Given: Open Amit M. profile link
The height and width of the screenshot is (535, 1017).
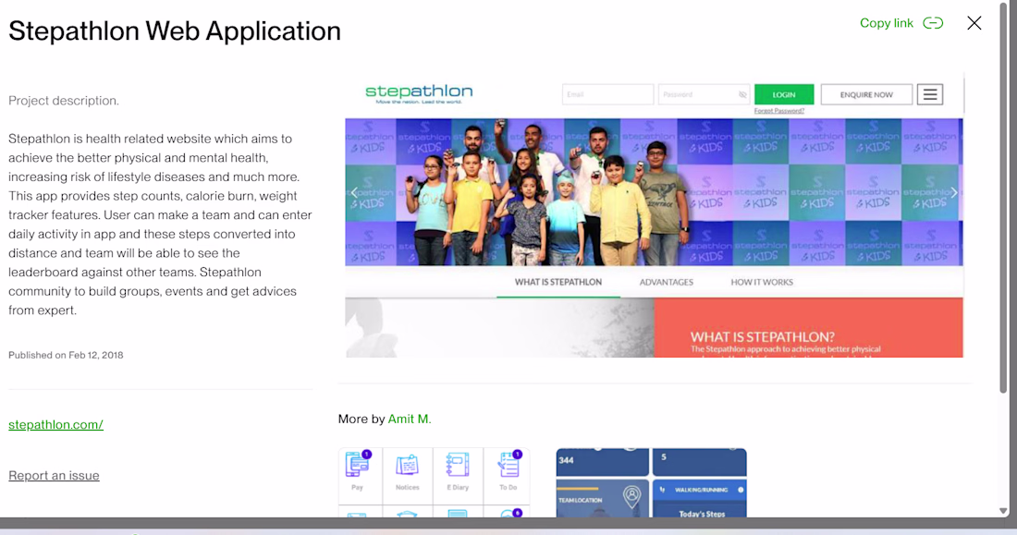Looking at the screenshot, I should click(410, 419).
